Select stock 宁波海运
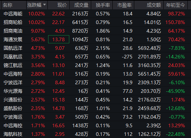This screenshot has height=138, width=191. point(13,117)
